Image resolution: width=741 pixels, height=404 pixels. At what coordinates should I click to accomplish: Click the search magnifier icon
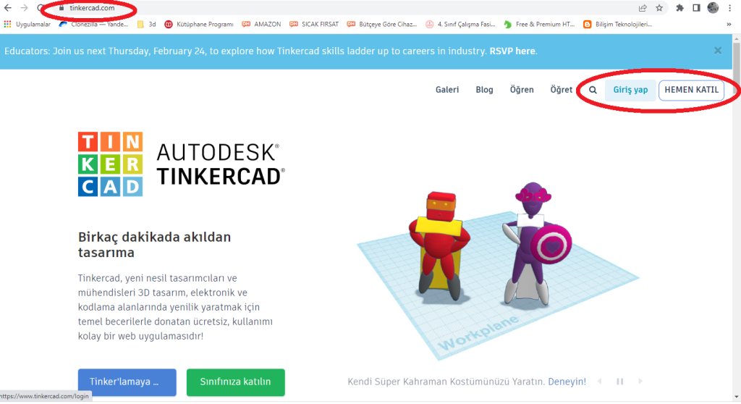point(593,90)
